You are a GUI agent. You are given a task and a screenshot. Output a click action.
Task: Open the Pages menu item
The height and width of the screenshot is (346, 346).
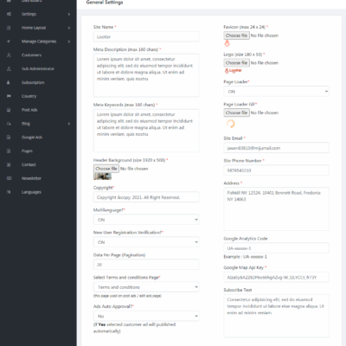click(x=27, y=151)
